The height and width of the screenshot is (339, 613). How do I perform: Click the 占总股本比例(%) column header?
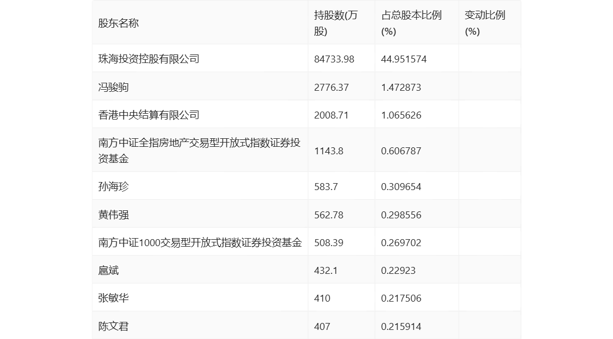coord(412,23)
